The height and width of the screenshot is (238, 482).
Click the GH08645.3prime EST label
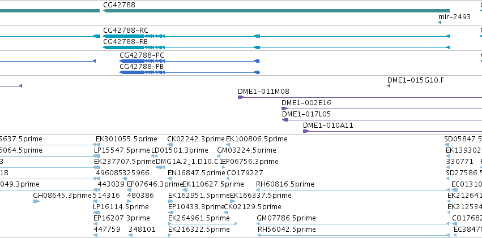tap(62, 196)
